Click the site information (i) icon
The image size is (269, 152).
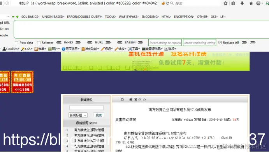[x=7, y=3]
